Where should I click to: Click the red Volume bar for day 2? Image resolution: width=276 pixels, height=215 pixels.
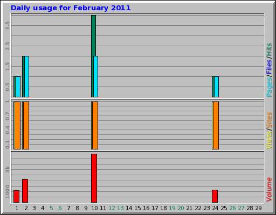pos(25,191)
